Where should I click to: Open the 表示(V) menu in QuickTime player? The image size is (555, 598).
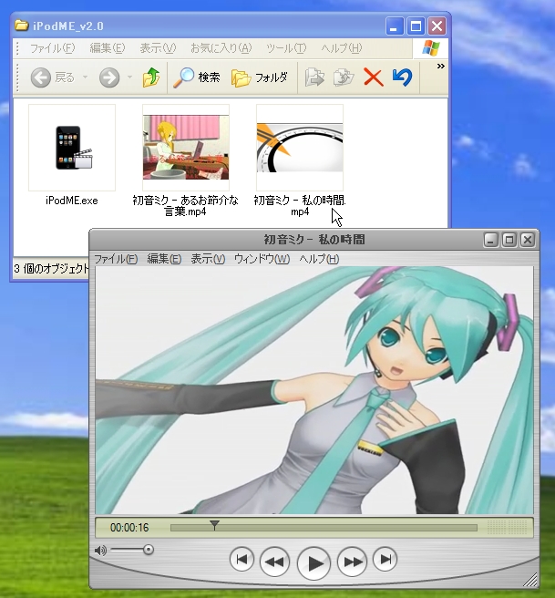(x=208, y=259)
